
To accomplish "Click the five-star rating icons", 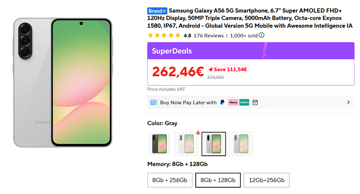I will pos(164,35).
